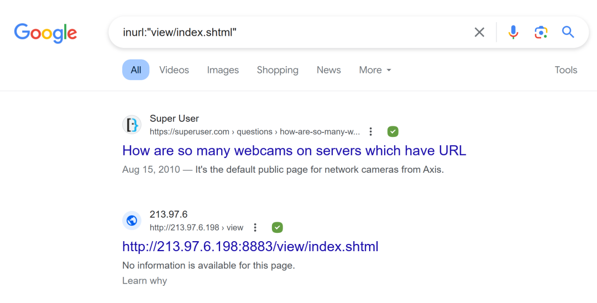597x303 pixels.
Task: Click the globe favicon for 213.97.6
Action: (x=132, y=221)
